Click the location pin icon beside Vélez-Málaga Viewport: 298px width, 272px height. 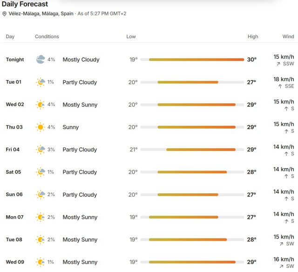(4, 14)
